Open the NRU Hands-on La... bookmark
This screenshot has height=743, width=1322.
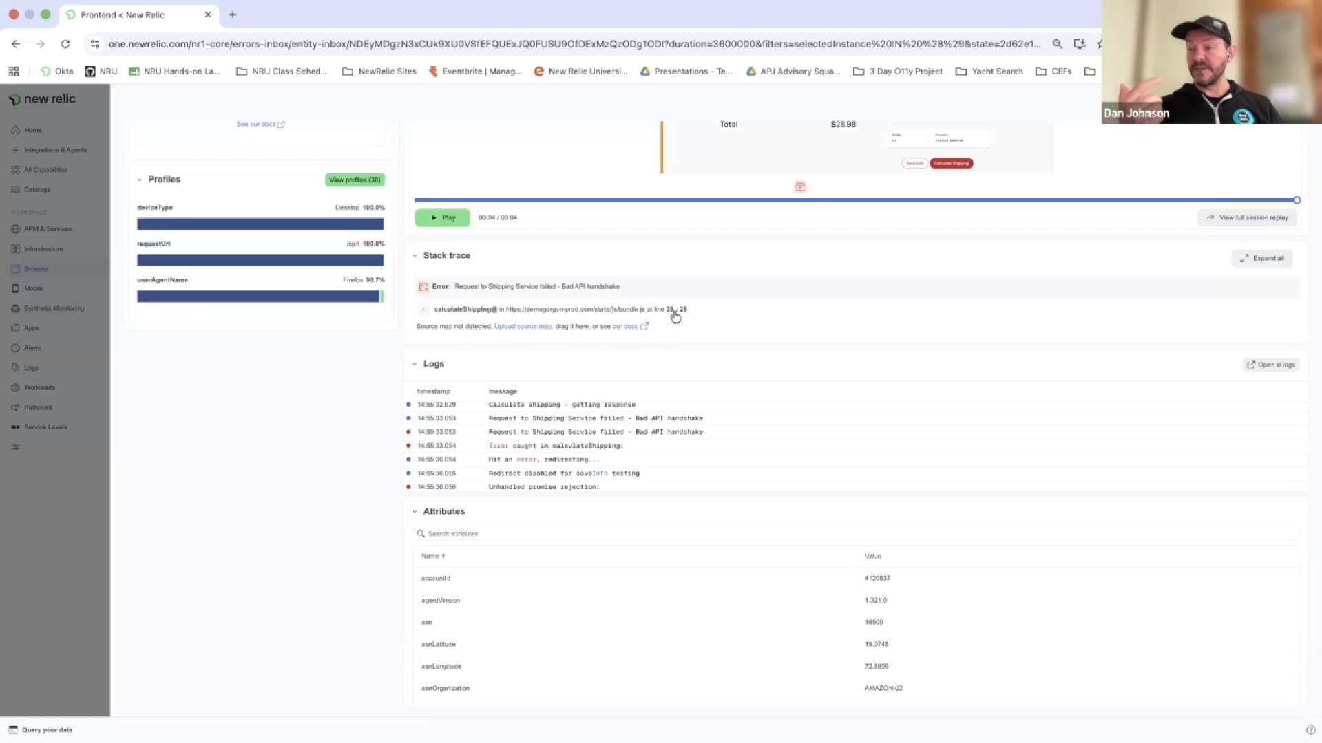coord(175,72)
